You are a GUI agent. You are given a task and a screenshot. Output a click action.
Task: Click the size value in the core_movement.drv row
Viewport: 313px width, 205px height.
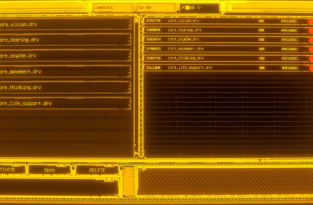[262, 49]
